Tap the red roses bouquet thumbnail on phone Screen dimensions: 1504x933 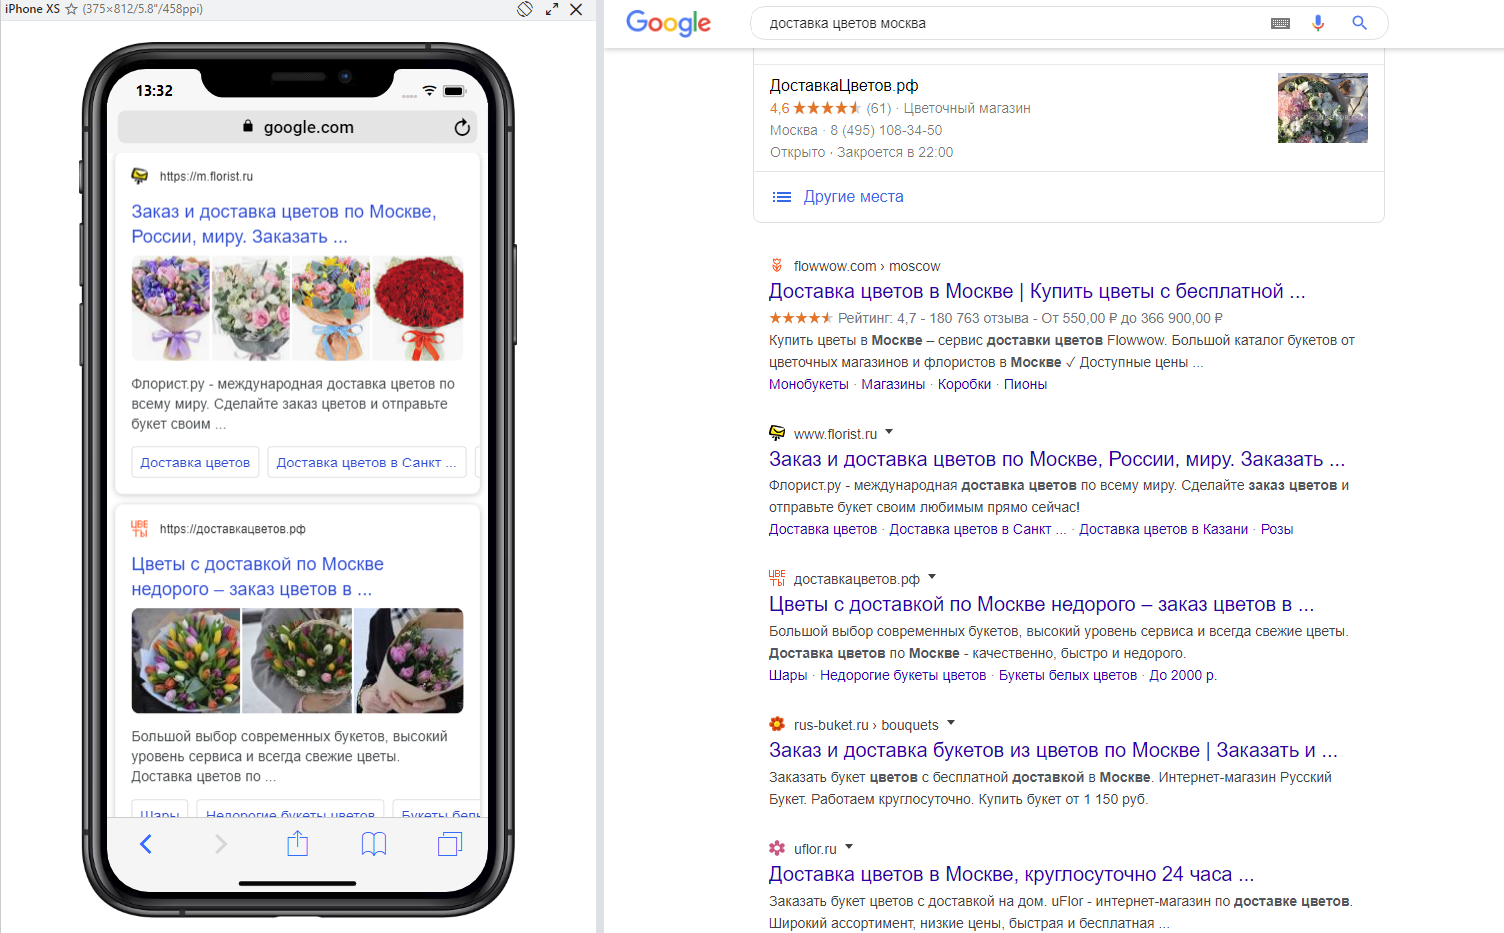point(418,308)
